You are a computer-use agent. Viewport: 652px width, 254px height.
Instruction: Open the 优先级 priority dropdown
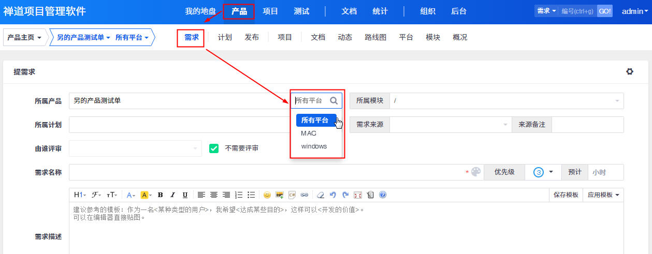click(543, 172)
